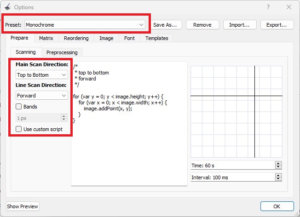This screenshot has width=300, height=217.
Task: Click inside the scan script text area
Action: coord(129,152)
